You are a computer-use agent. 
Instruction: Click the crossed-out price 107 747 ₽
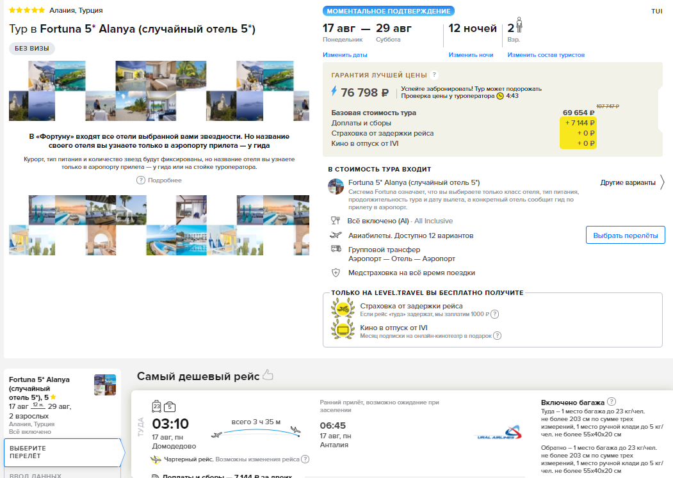(x=608, y=106)
